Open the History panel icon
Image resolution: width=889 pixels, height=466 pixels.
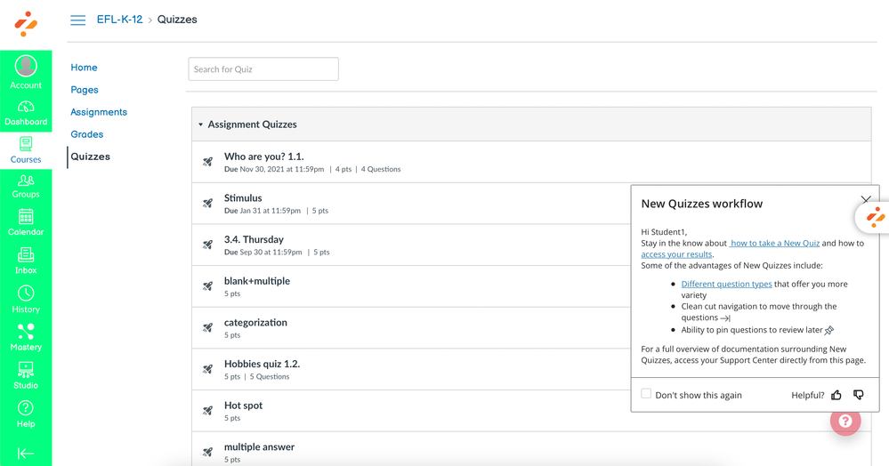[x=26, y=299]
